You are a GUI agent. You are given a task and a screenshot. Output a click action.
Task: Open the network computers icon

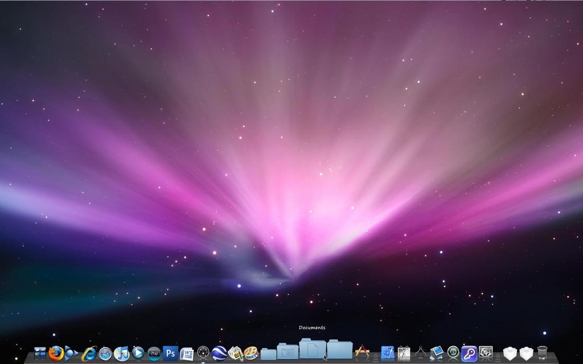click(x=437, y=353)
